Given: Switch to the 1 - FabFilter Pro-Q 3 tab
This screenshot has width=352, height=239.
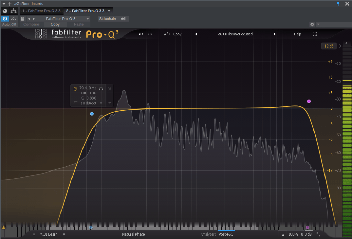Looking at the screenshot, I should coord(42,11).
